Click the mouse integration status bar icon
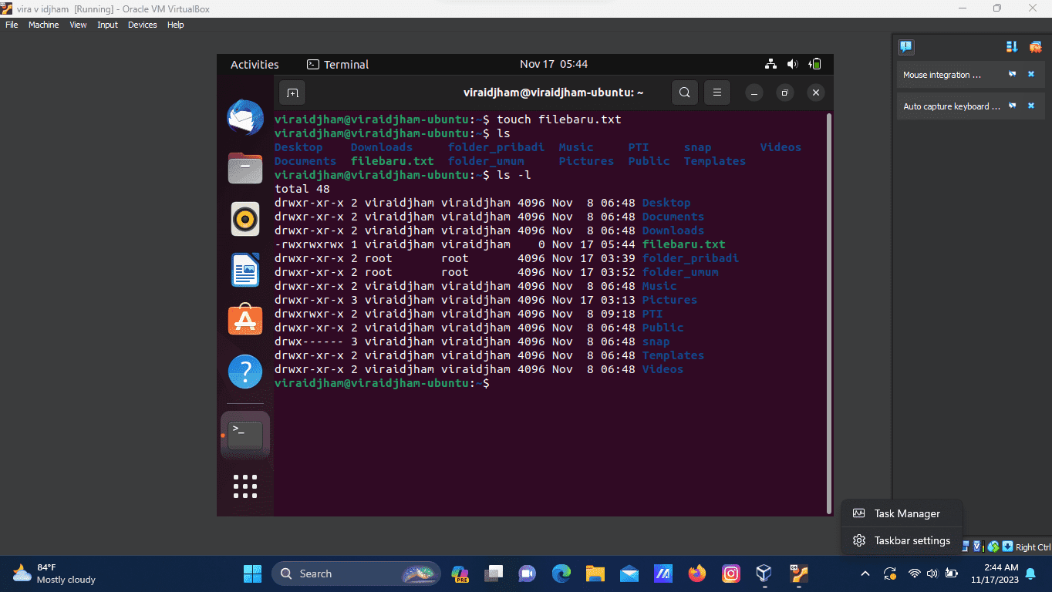The width and height of the screenshot is (1052, 592). (993, 547)
